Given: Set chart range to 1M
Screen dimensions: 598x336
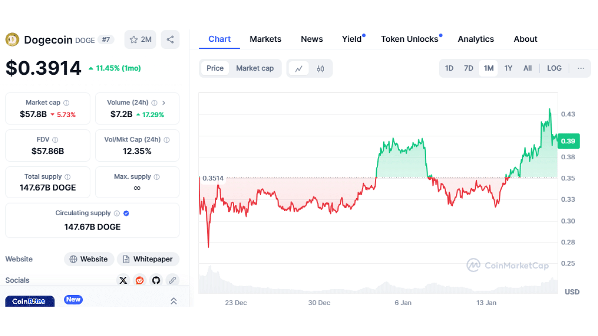Looking at the screenshot, I should pos(488,68).
